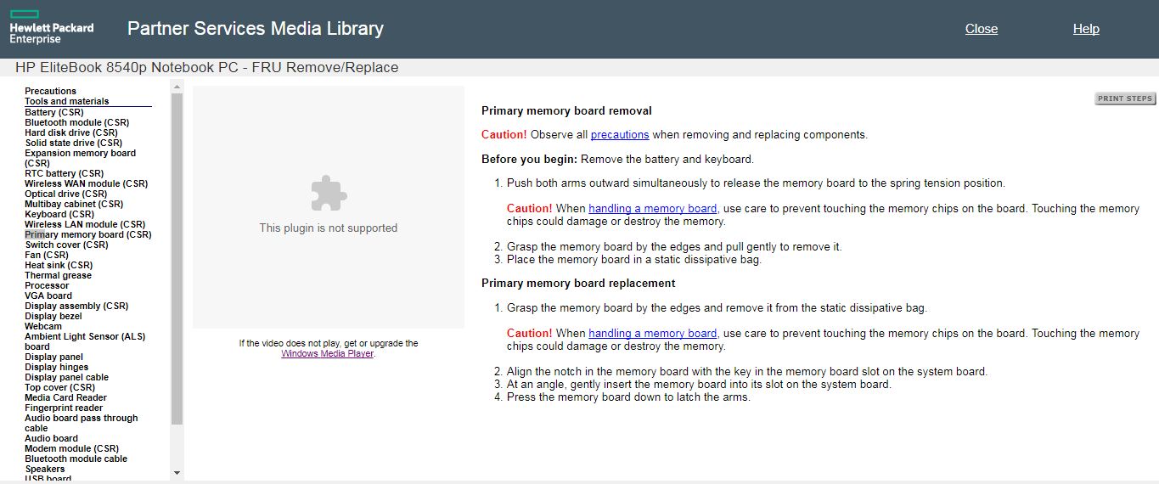This screenshot has width=1159, height=484.
Task: Open Speakers procedure
Action: point(45,469)
